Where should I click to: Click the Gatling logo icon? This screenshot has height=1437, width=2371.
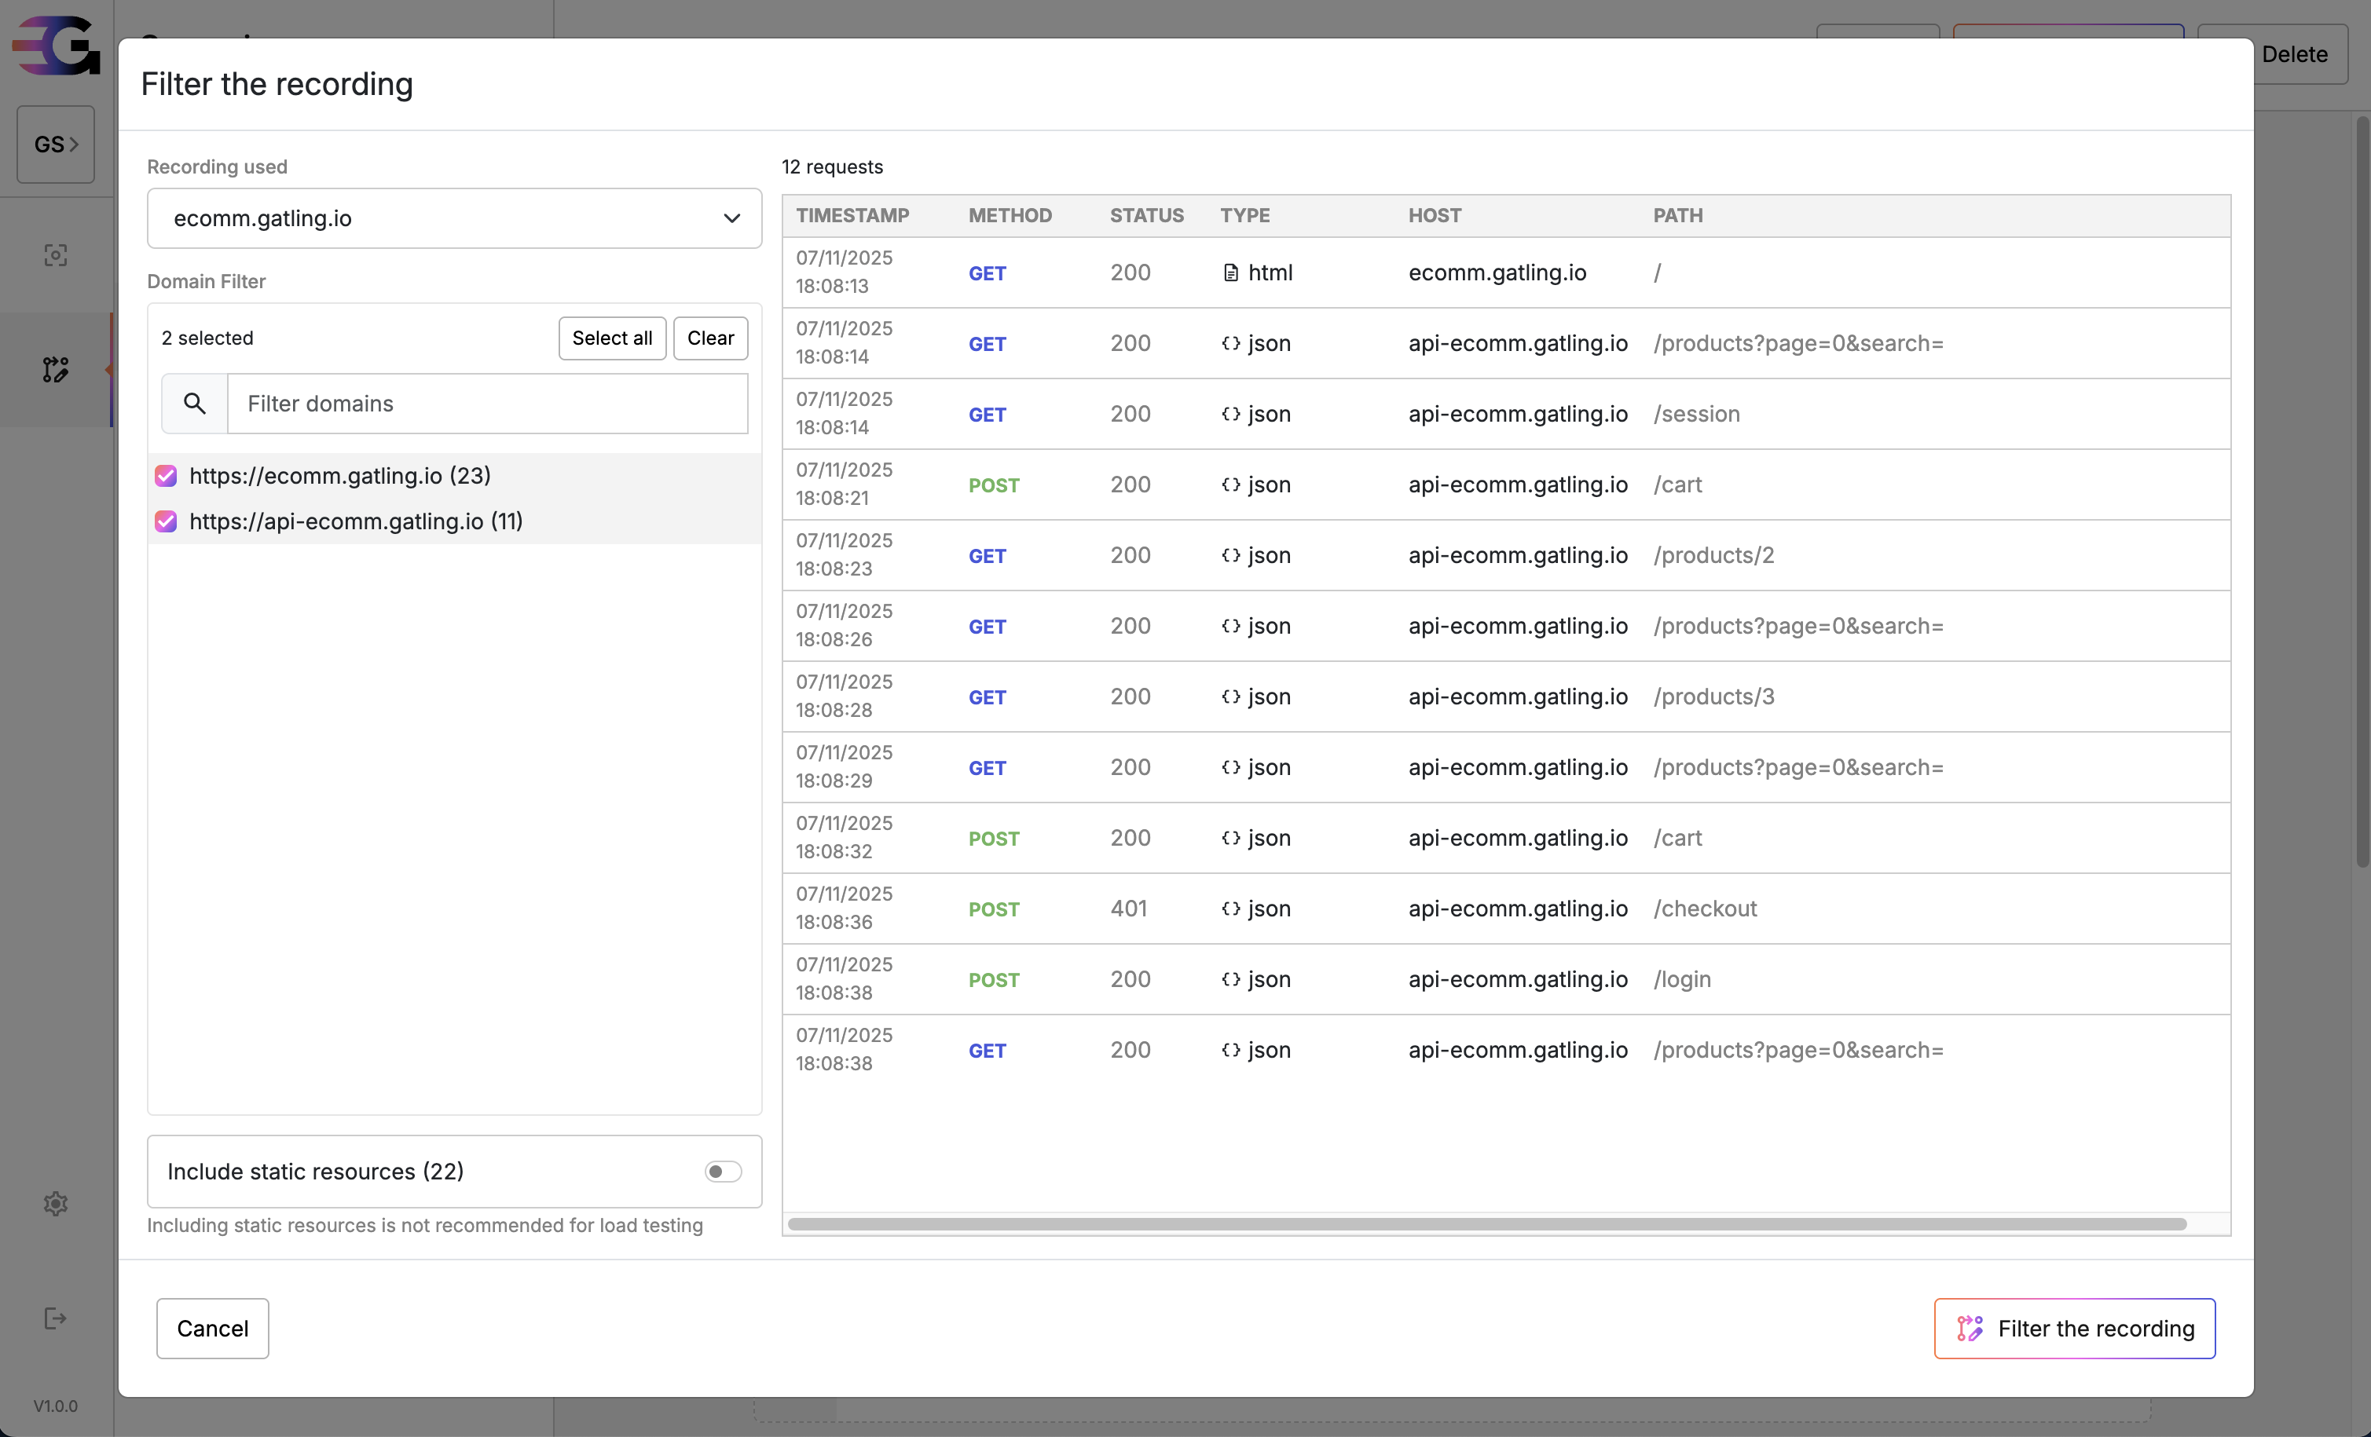coord(56,46)
